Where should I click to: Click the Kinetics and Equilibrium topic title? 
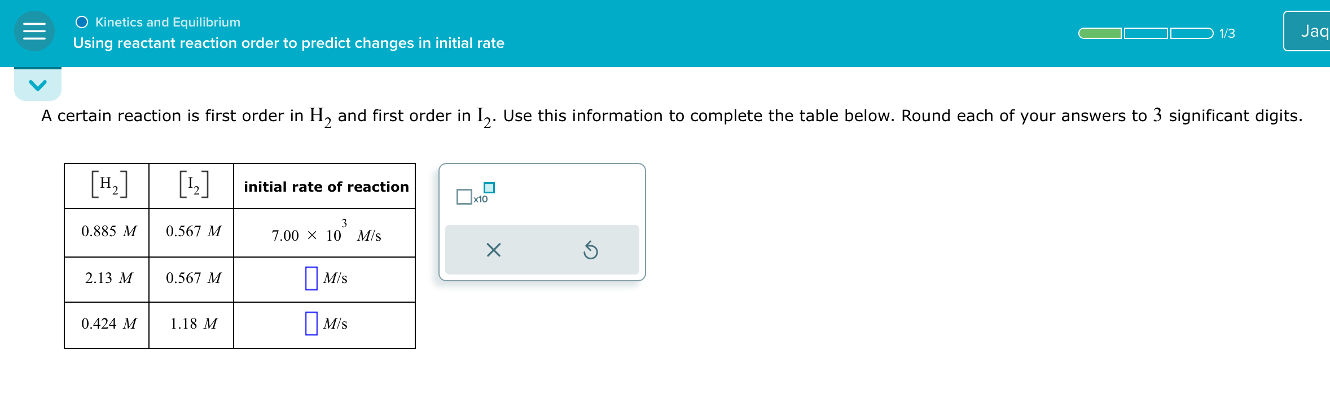168,22
